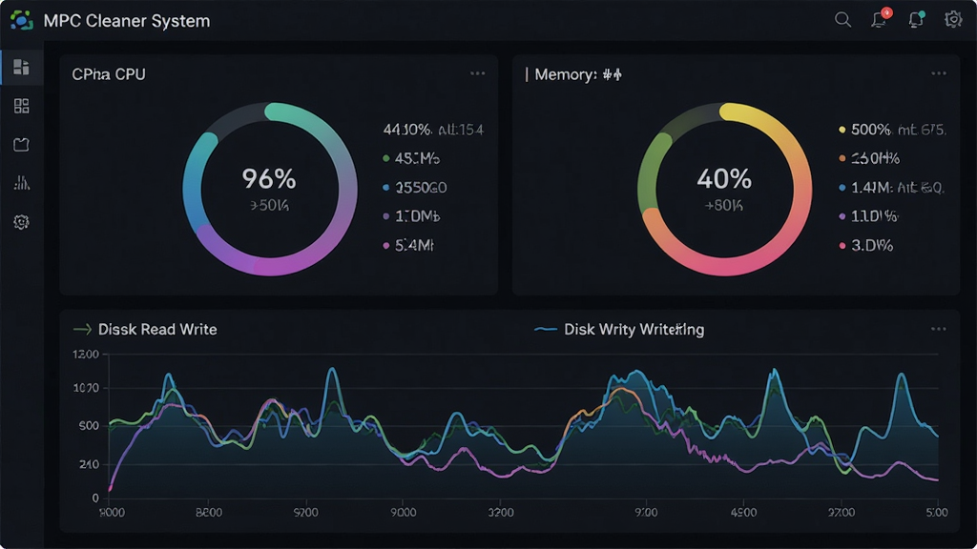
Task: Click the "Memory:" card title
Action: tap(566, 74)
